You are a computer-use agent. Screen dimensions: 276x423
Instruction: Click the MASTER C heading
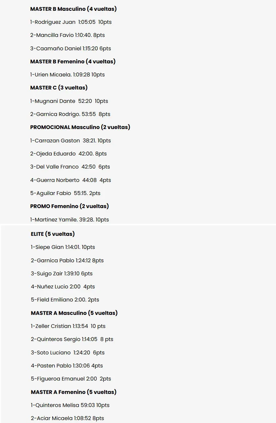59,88
